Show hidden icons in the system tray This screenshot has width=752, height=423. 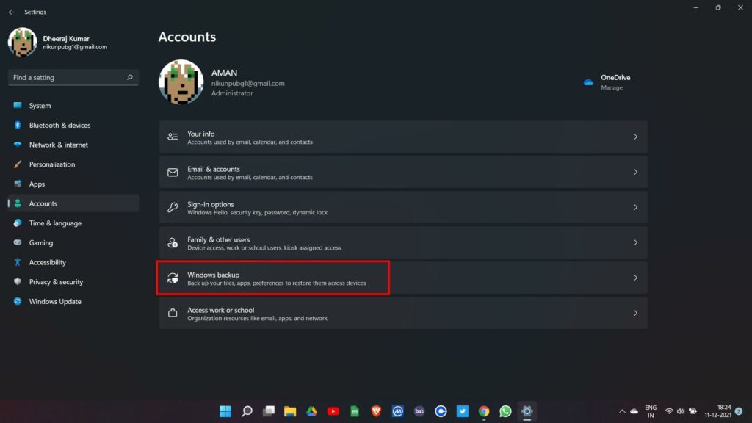pos(621,411)
